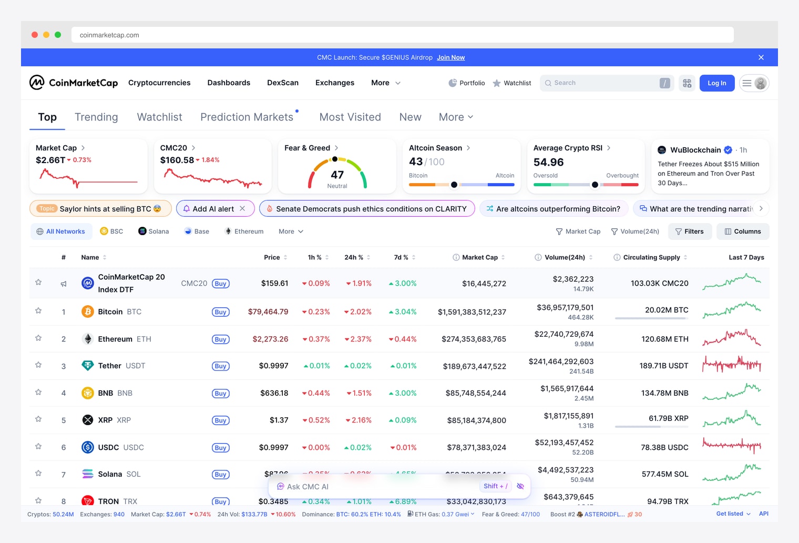The image size is (799, 543).
Task: Click the Solana coin logo
Action: pos(88,474)
